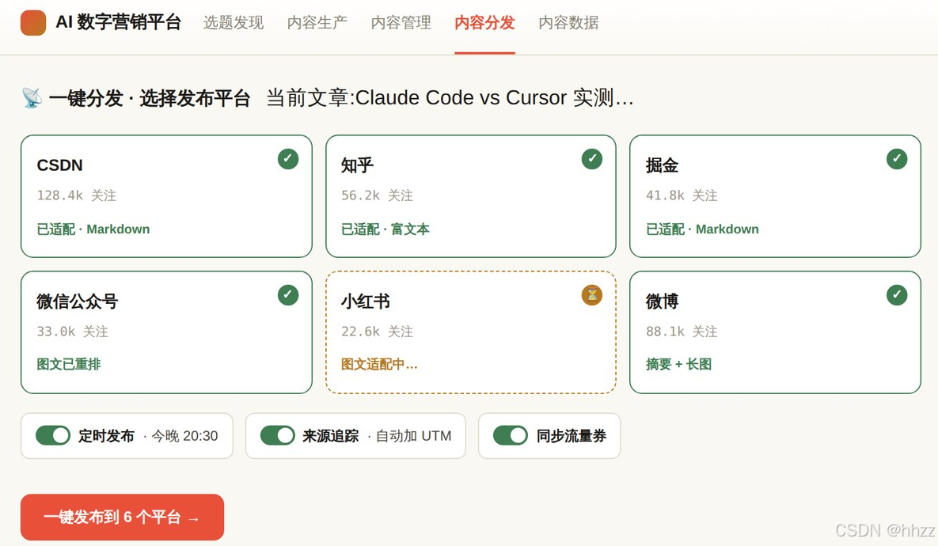The image size is (938, 546).
Task: Open the 选题发现 tab
Action: pos(234,23)
